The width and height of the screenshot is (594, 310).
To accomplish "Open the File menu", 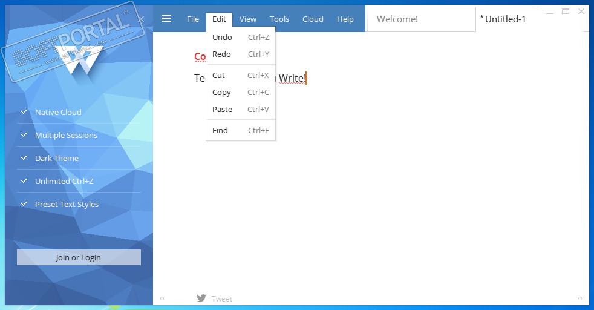I will click(x=193, y=19).
